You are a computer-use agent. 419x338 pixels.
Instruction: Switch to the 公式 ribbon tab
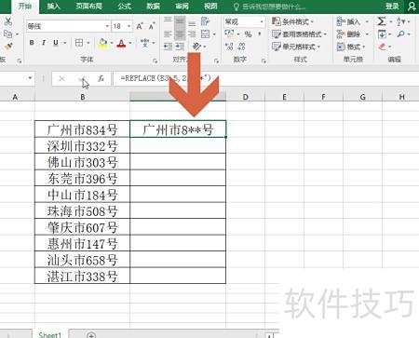(124, 7)
